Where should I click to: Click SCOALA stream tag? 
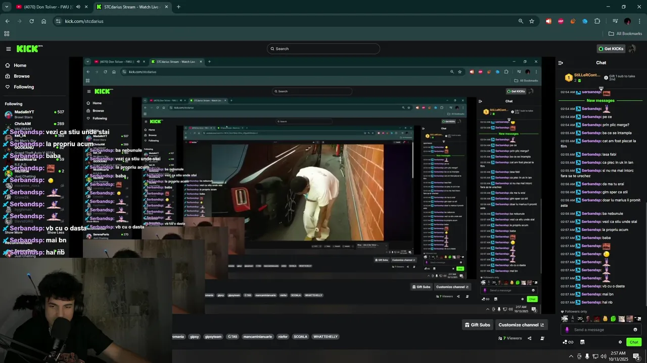(300, 337)
